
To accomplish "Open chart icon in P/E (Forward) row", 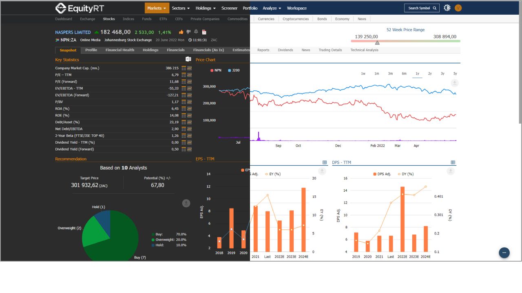I will (x=189, y=81).
